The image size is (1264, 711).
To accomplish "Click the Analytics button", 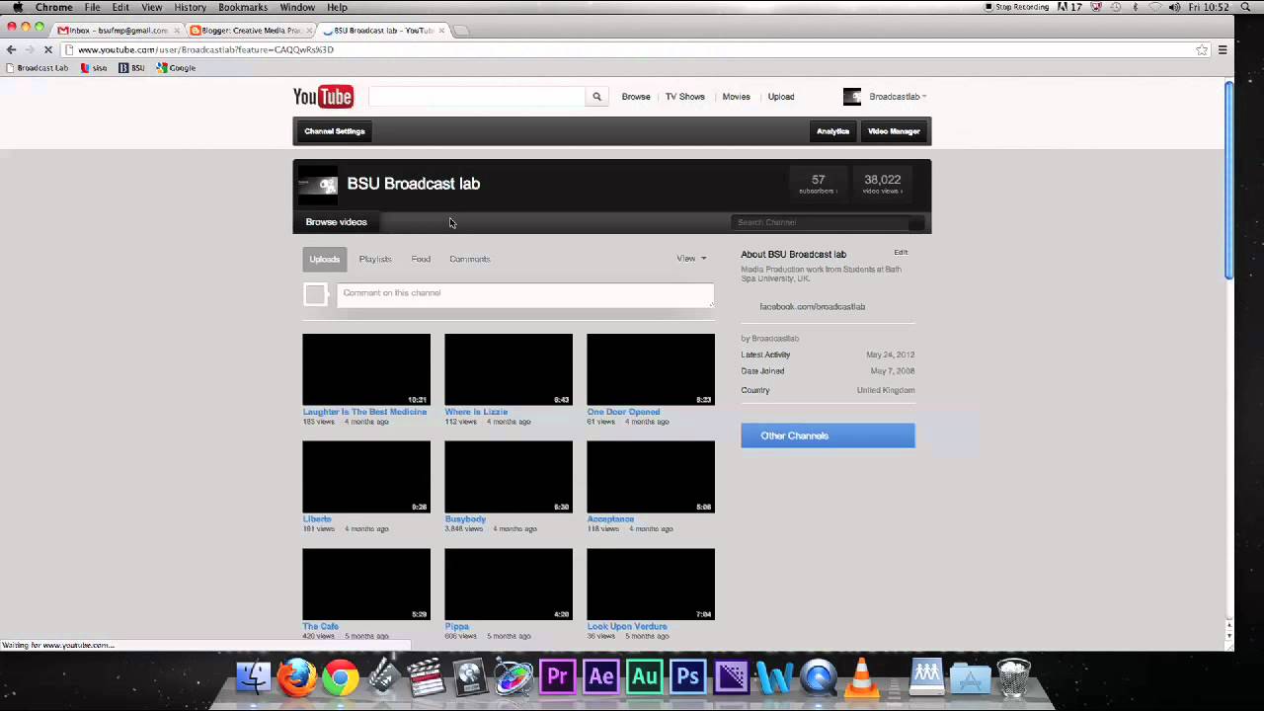I will [x=832, y=131].
